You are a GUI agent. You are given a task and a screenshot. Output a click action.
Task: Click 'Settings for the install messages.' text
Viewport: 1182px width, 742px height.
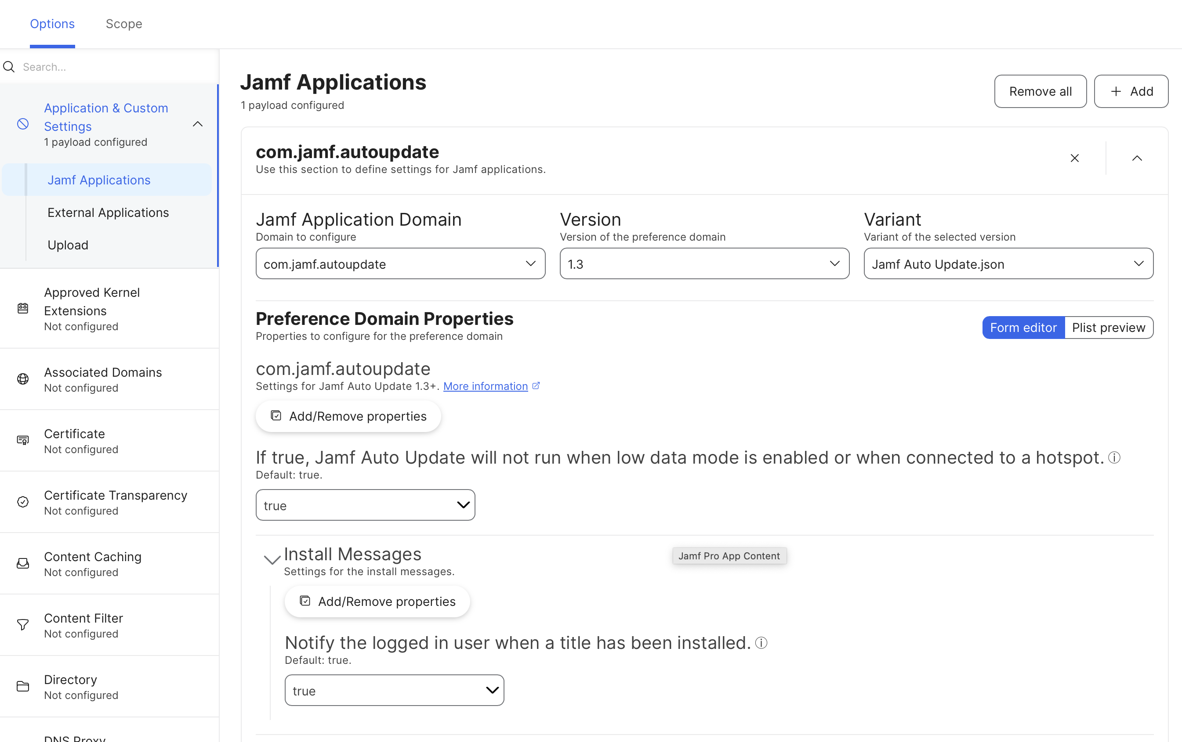coord(369,571)
